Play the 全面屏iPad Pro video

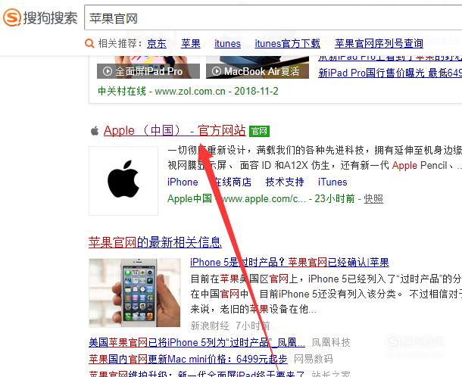[148, 71]
